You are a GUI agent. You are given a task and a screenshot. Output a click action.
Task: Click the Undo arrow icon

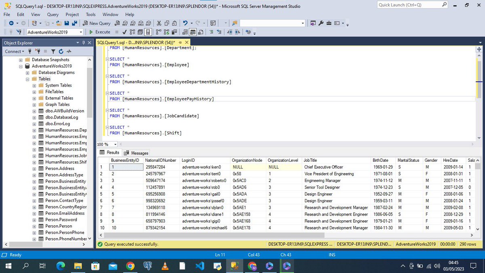pos(185,23)
